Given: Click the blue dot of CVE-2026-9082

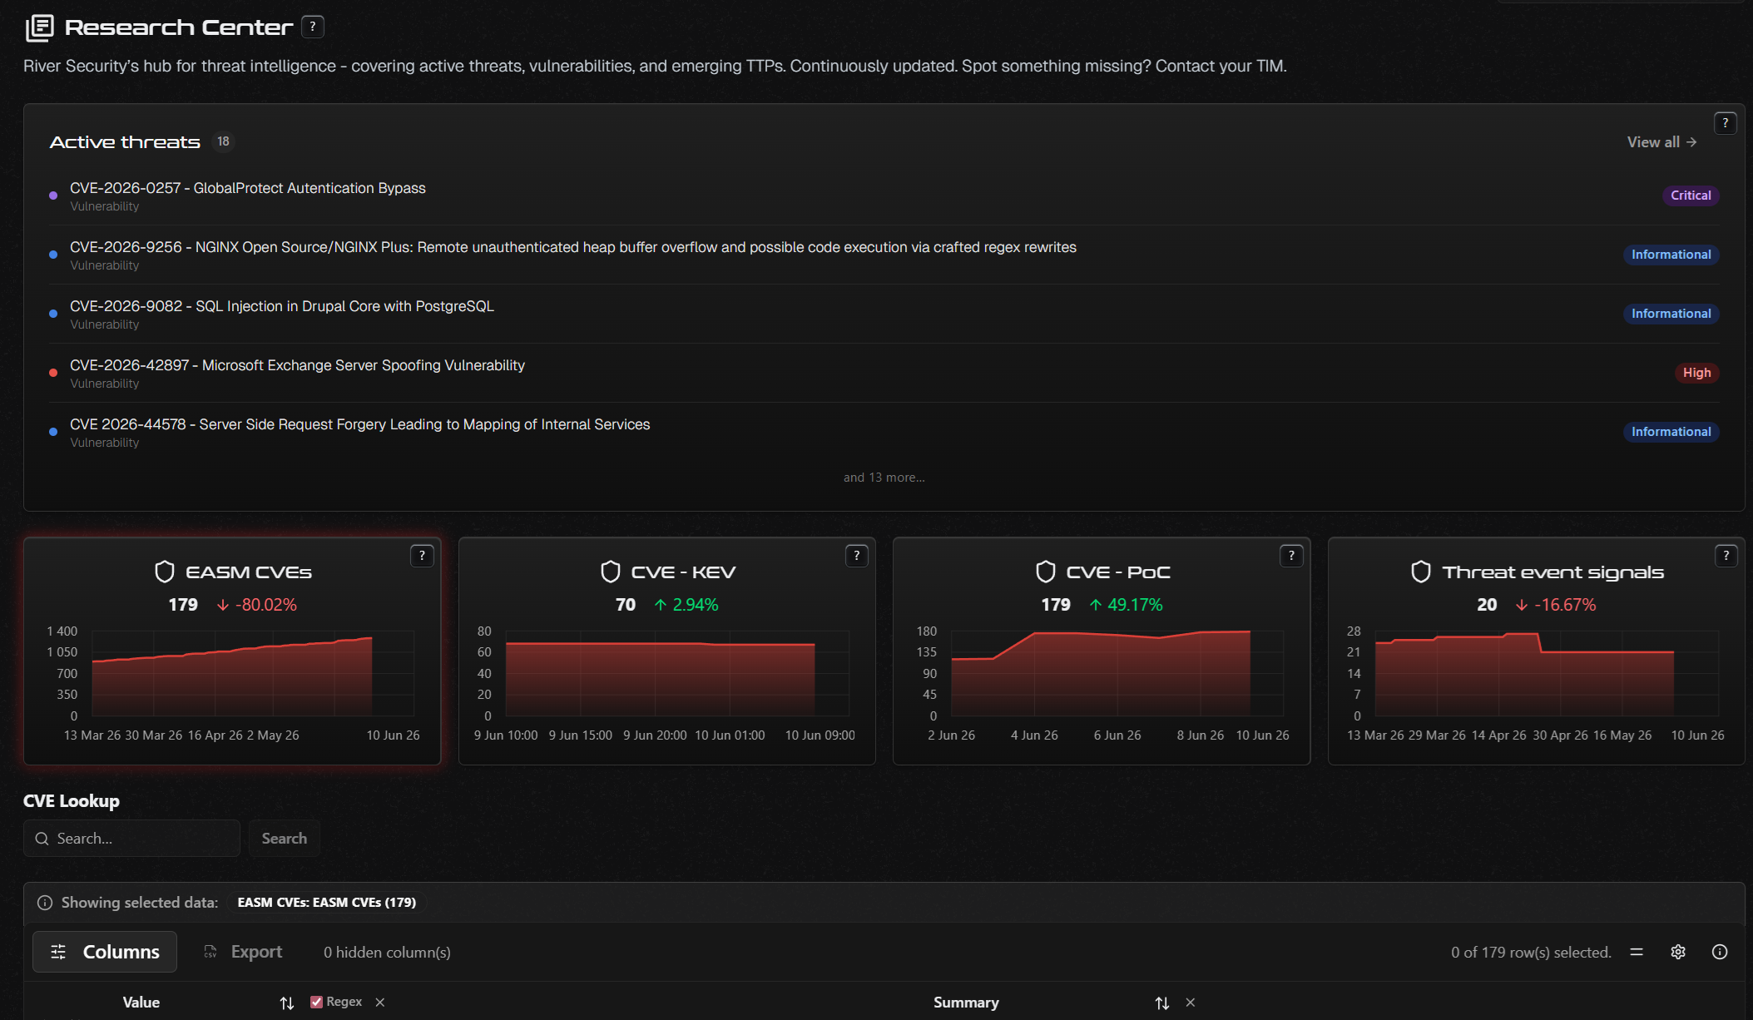Looking at the screenshot, I should pyautogui.click(x=53, y=314).
